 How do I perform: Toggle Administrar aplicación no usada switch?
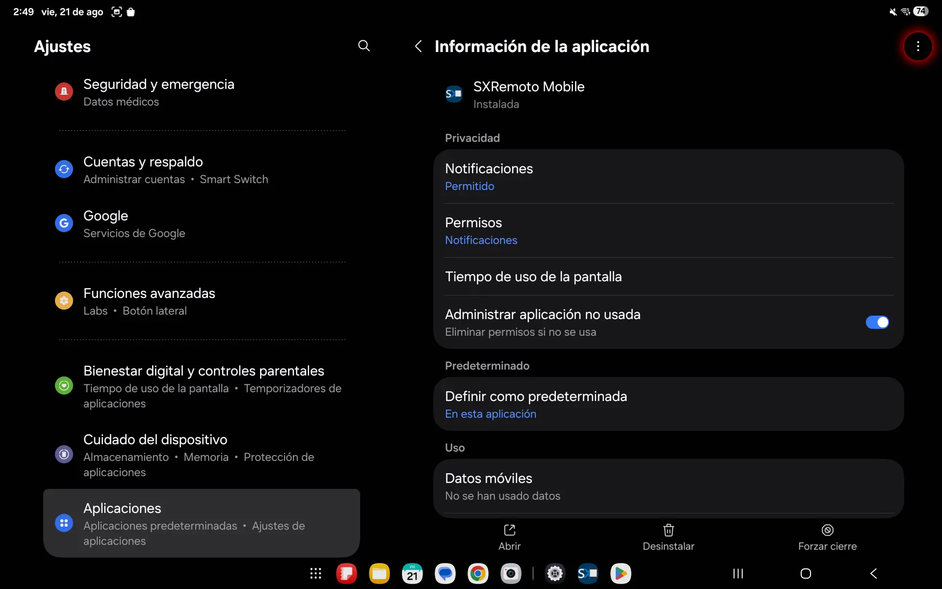pos(877,322)
